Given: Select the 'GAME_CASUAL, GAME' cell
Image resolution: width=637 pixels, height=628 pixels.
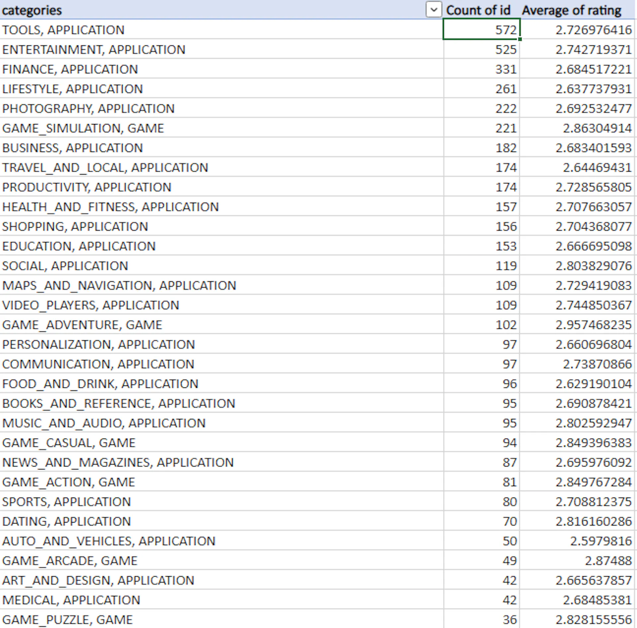Looking at the screenshot, I should pos(222,443).
